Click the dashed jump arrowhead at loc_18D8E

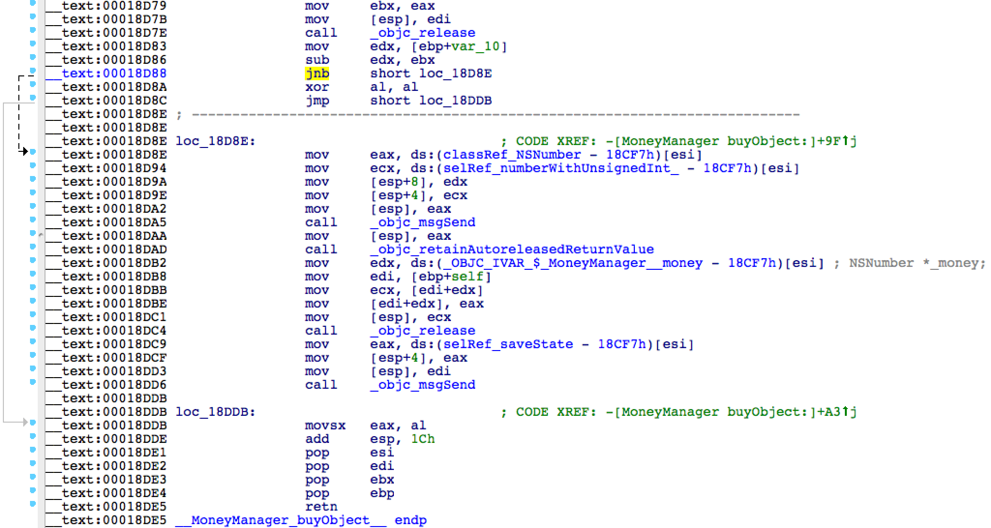(24, 152)
